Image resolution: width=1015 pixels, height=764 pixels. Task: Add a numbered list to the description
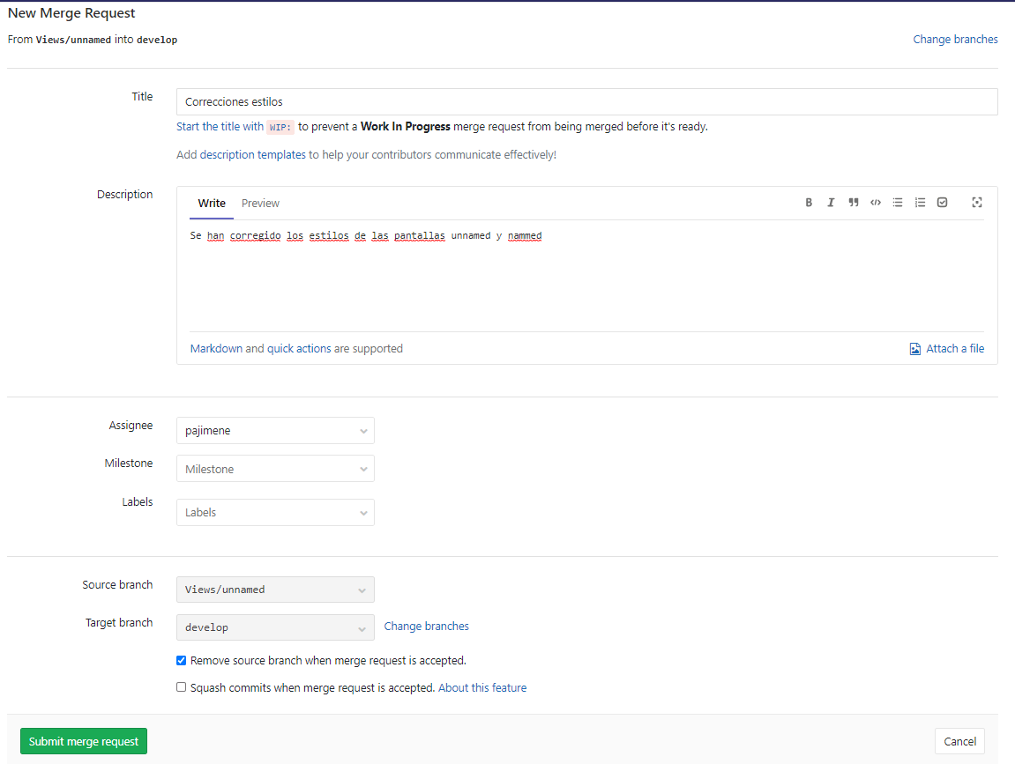pos(920,202)
